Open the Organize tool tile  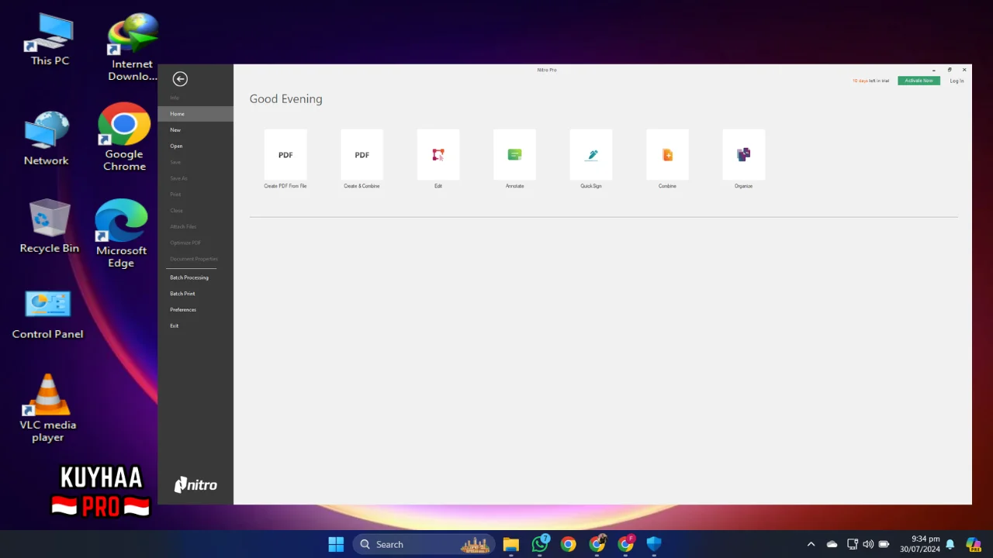coord(743,160)
